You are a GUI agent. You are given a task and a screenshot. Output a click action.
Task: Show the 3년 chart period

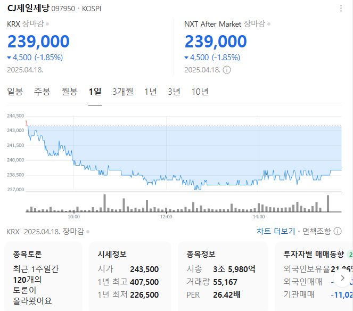[174, 92]
